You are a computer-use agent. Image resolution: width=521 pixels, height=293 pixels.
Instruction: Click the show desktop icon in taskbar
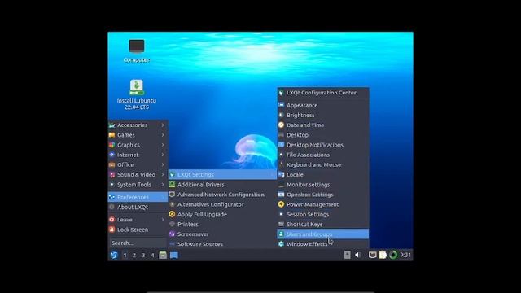pos(174,255)
